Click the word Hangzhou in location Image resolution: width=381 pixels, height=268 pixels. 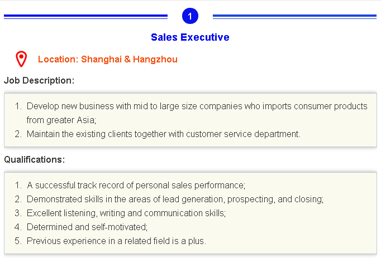[x=155, y=59]
